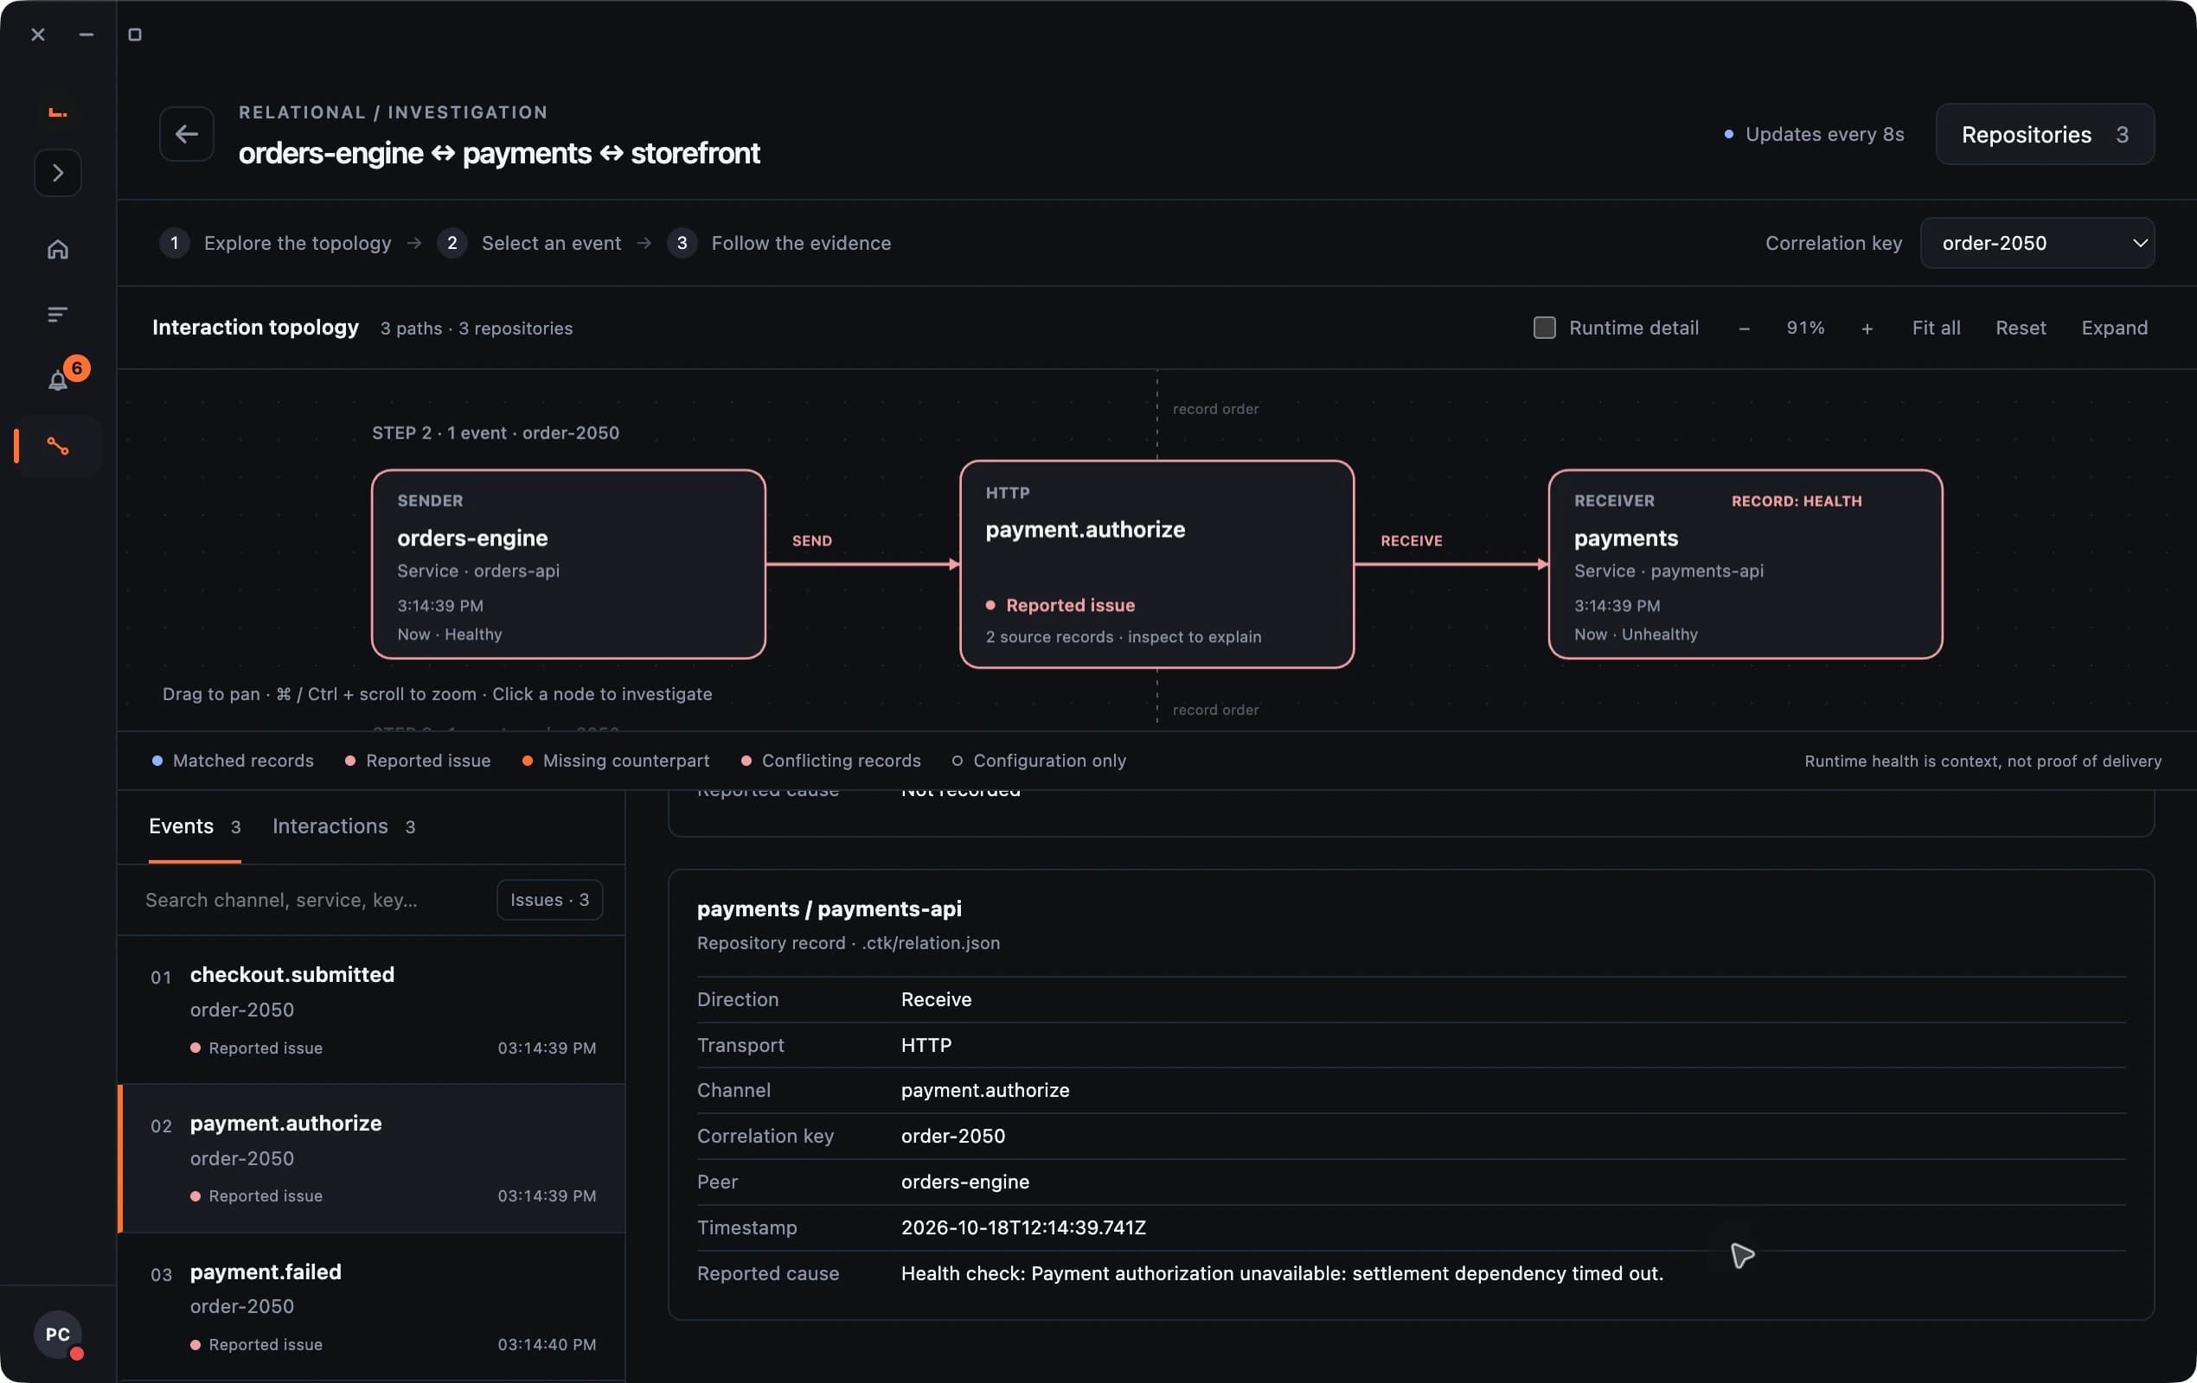Toggle the Issues · 3 filter
The height and width of the screenshot is (1383, 2197).
[549, 900]
